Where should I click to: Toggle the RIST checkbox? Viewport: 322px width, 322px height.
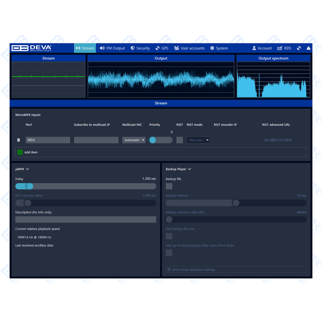pos(179,140)
